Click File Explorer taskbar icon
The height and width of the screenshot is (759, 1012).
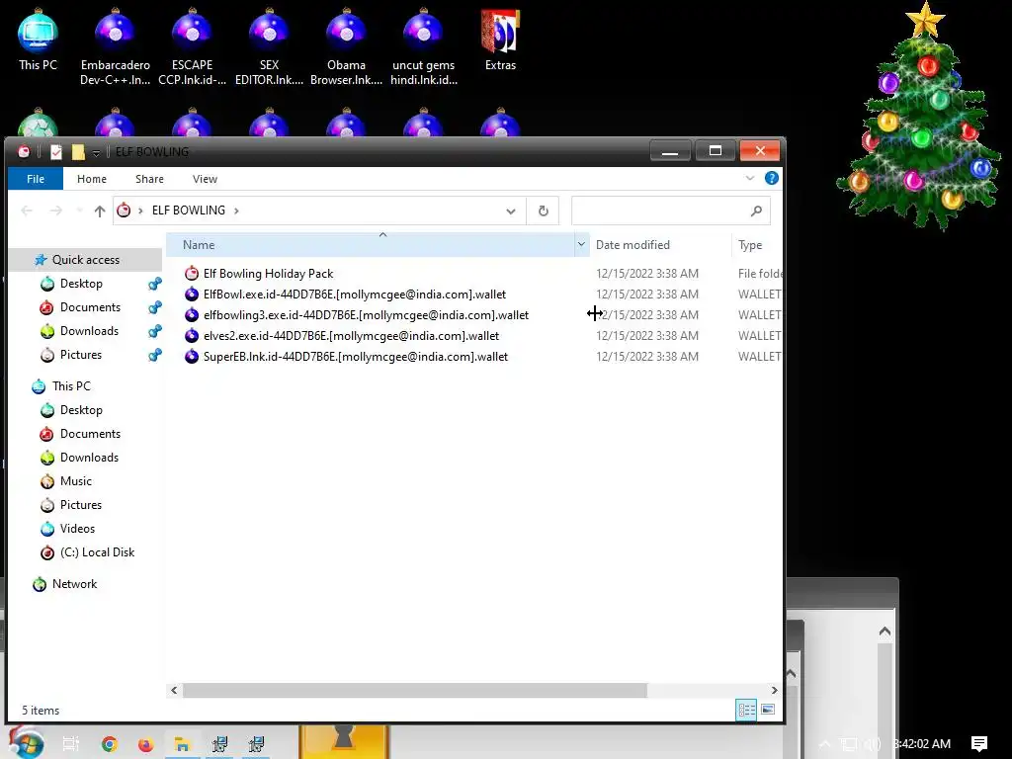pos(183,744)
